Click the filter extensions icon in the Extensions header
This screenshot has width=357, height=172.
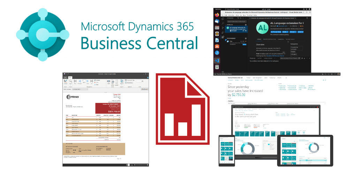[x=238, y=18]
